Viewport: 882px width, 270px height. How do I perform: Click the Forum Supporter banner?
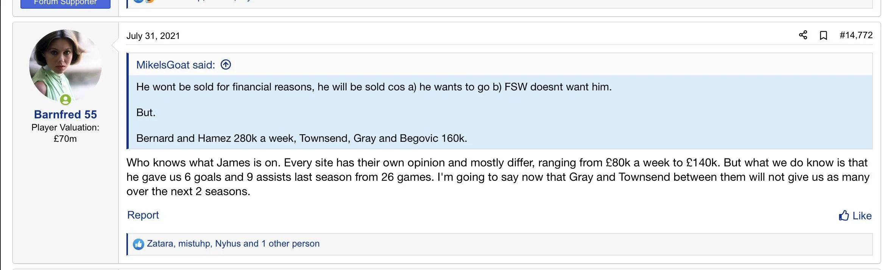[65, 3]
